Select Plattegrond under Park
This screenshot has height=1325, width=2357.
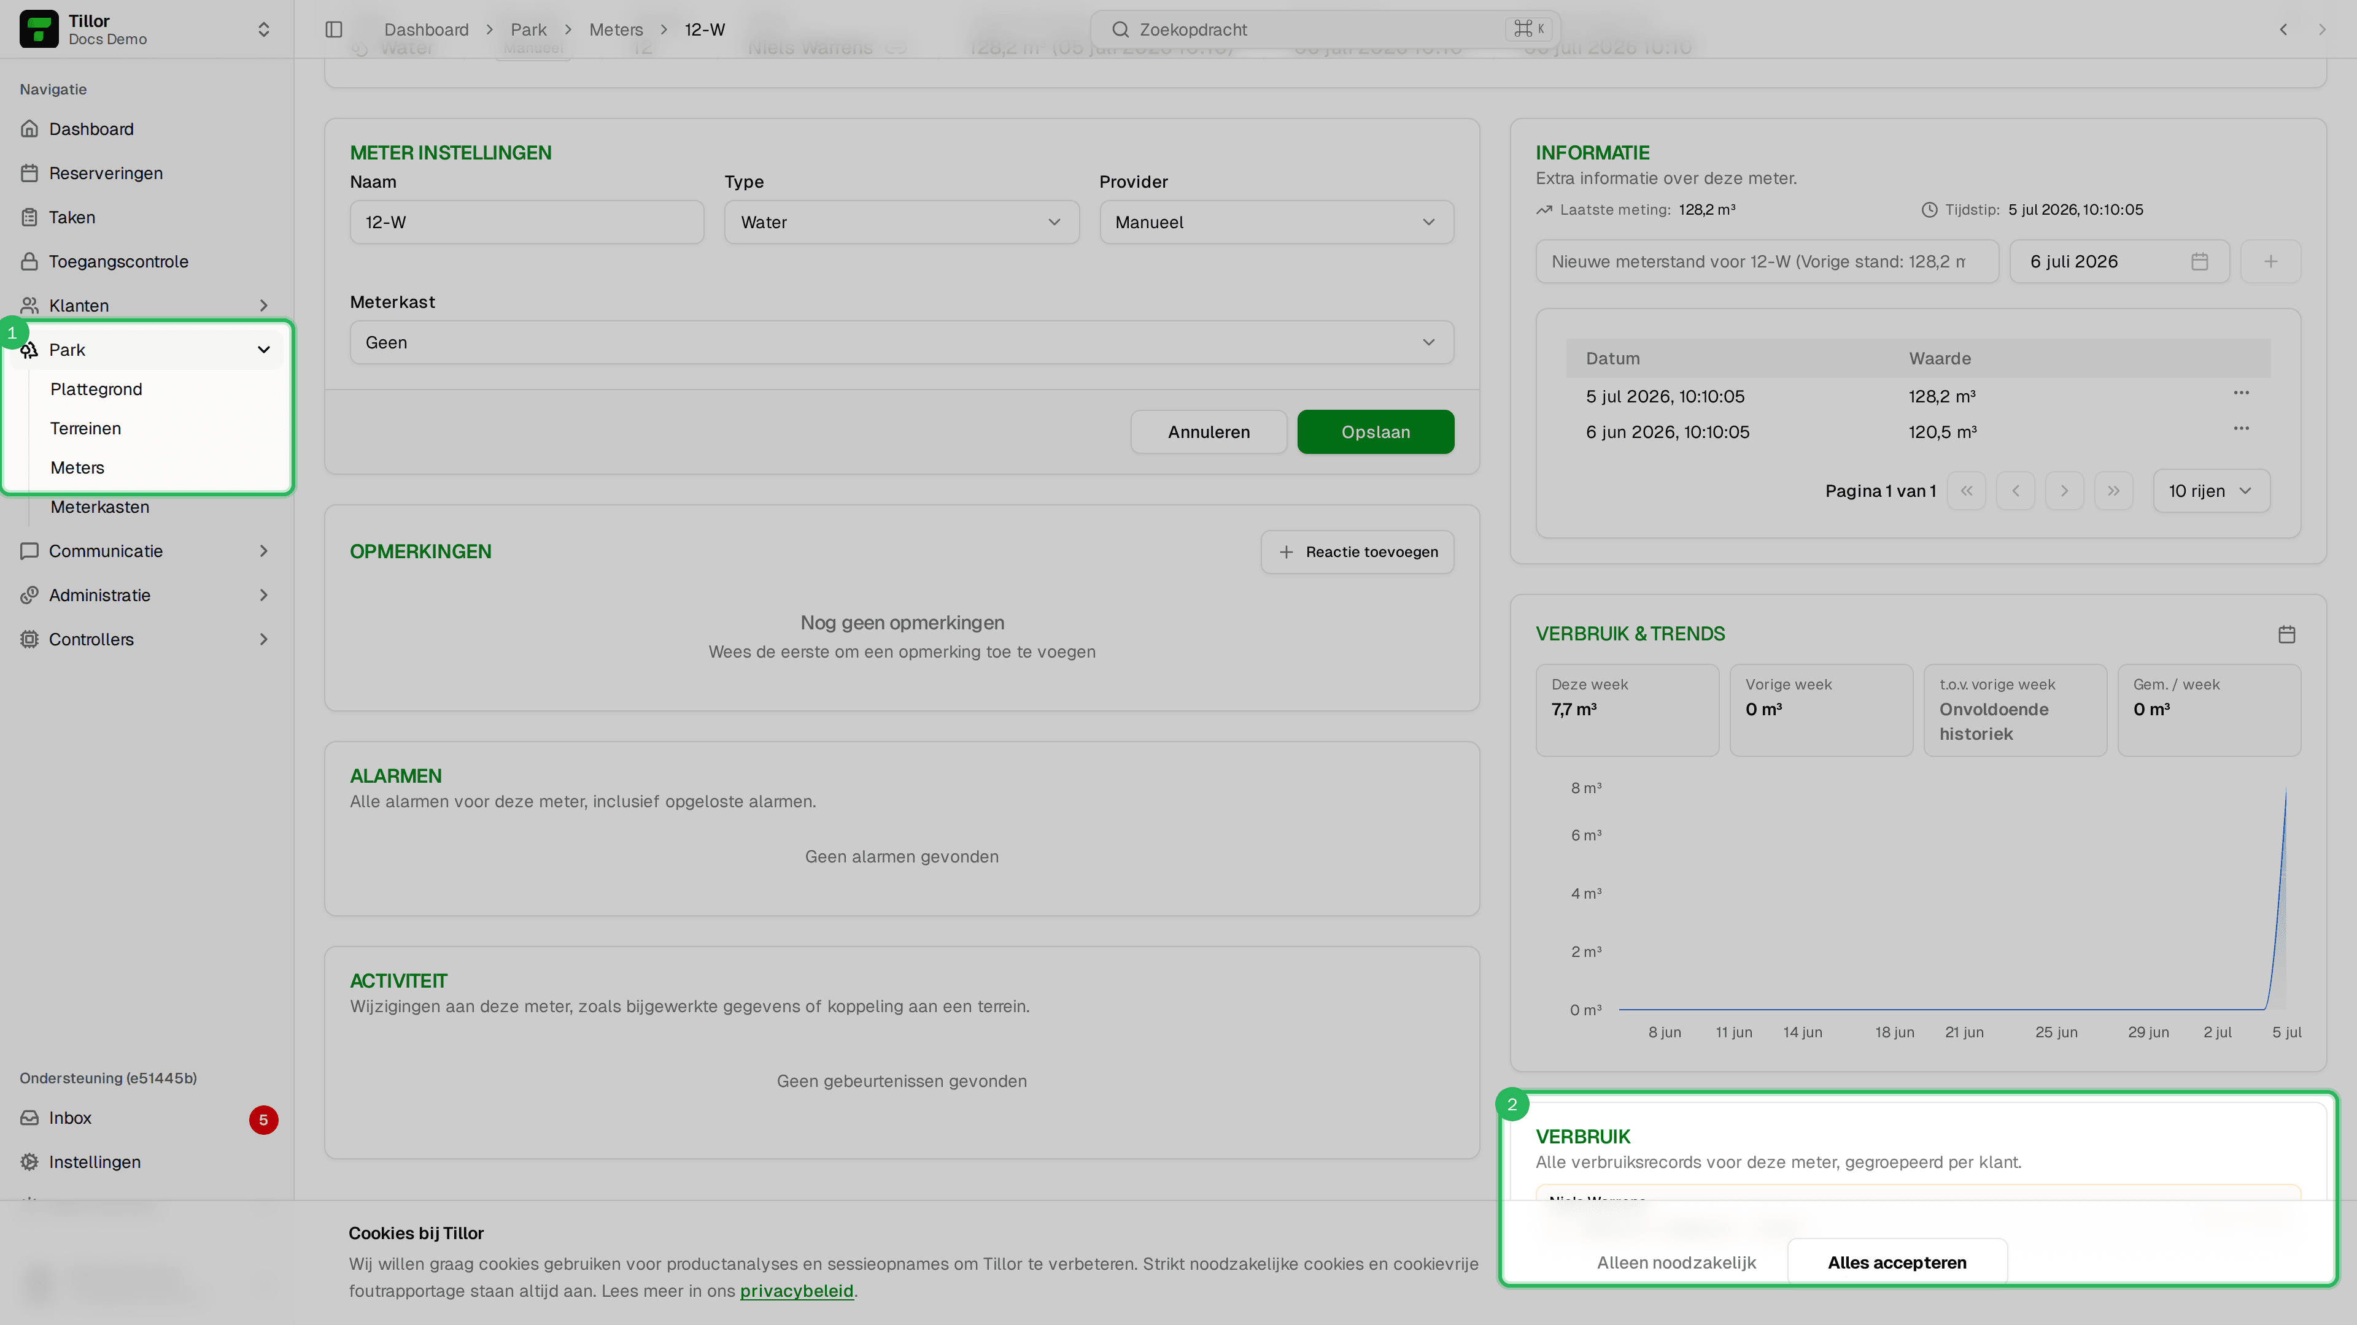[x=96, y=389]
